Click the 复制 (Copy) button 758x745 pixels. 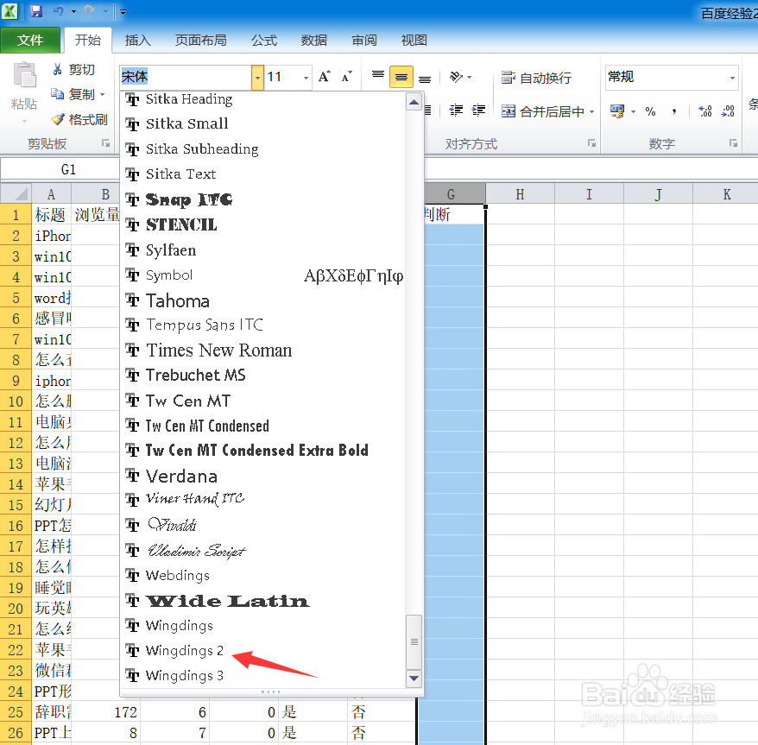[73, 94]
